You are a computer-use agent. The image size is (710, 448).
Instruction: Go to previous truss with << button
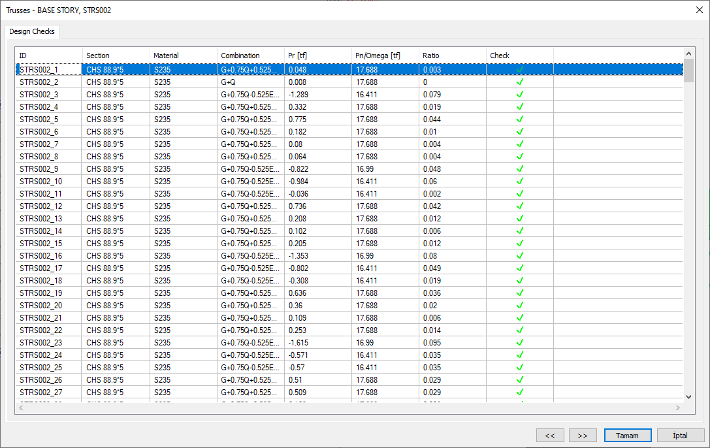point(550,436)
